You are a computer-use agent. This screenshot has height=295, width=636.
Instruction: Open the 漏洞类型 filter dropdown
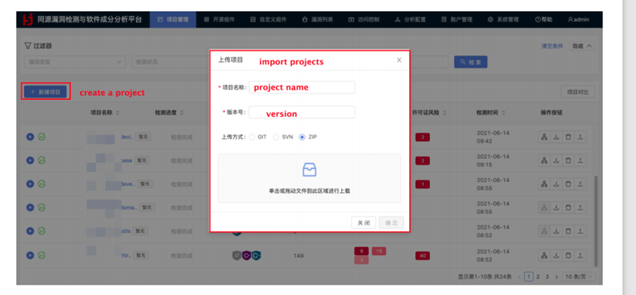click(x=75, y=63)
